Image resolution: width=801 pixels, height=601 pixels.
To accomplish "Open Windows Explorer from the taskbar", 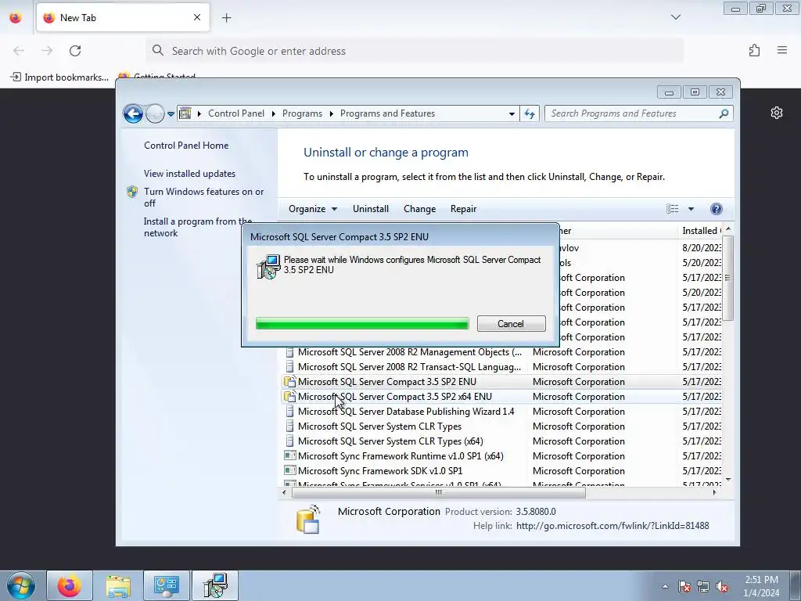I will (118, 585).
